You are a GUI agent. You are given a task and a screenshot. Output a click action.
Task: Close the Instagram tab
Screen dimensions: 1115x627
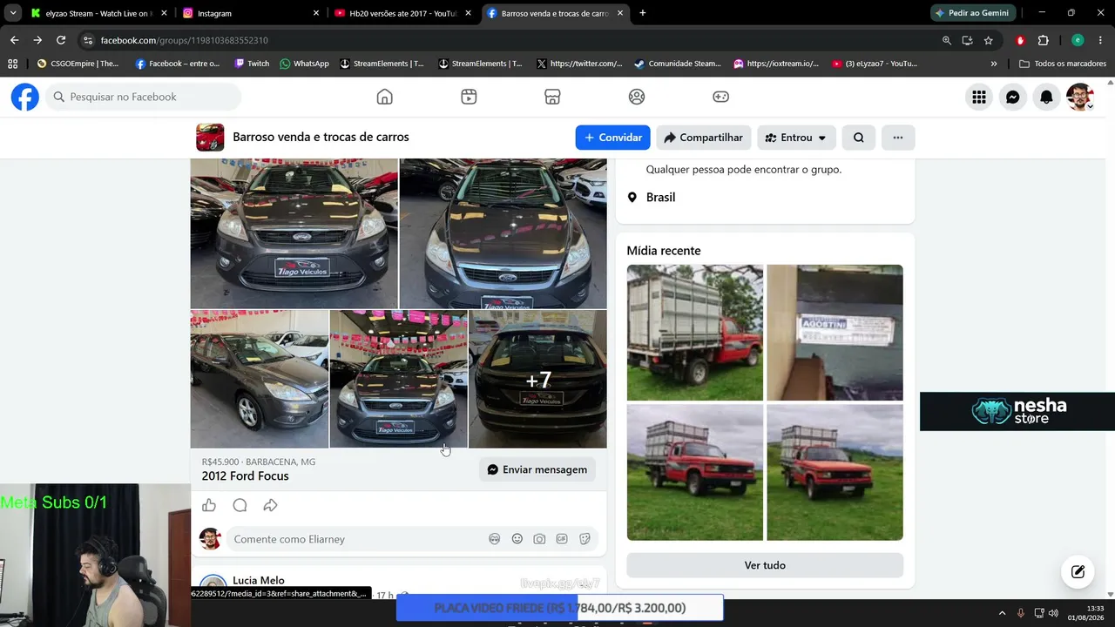[x=316, y=13]
